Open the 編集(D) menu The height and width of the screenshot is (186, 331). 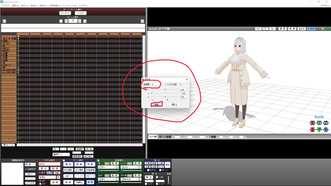(15, 5)
